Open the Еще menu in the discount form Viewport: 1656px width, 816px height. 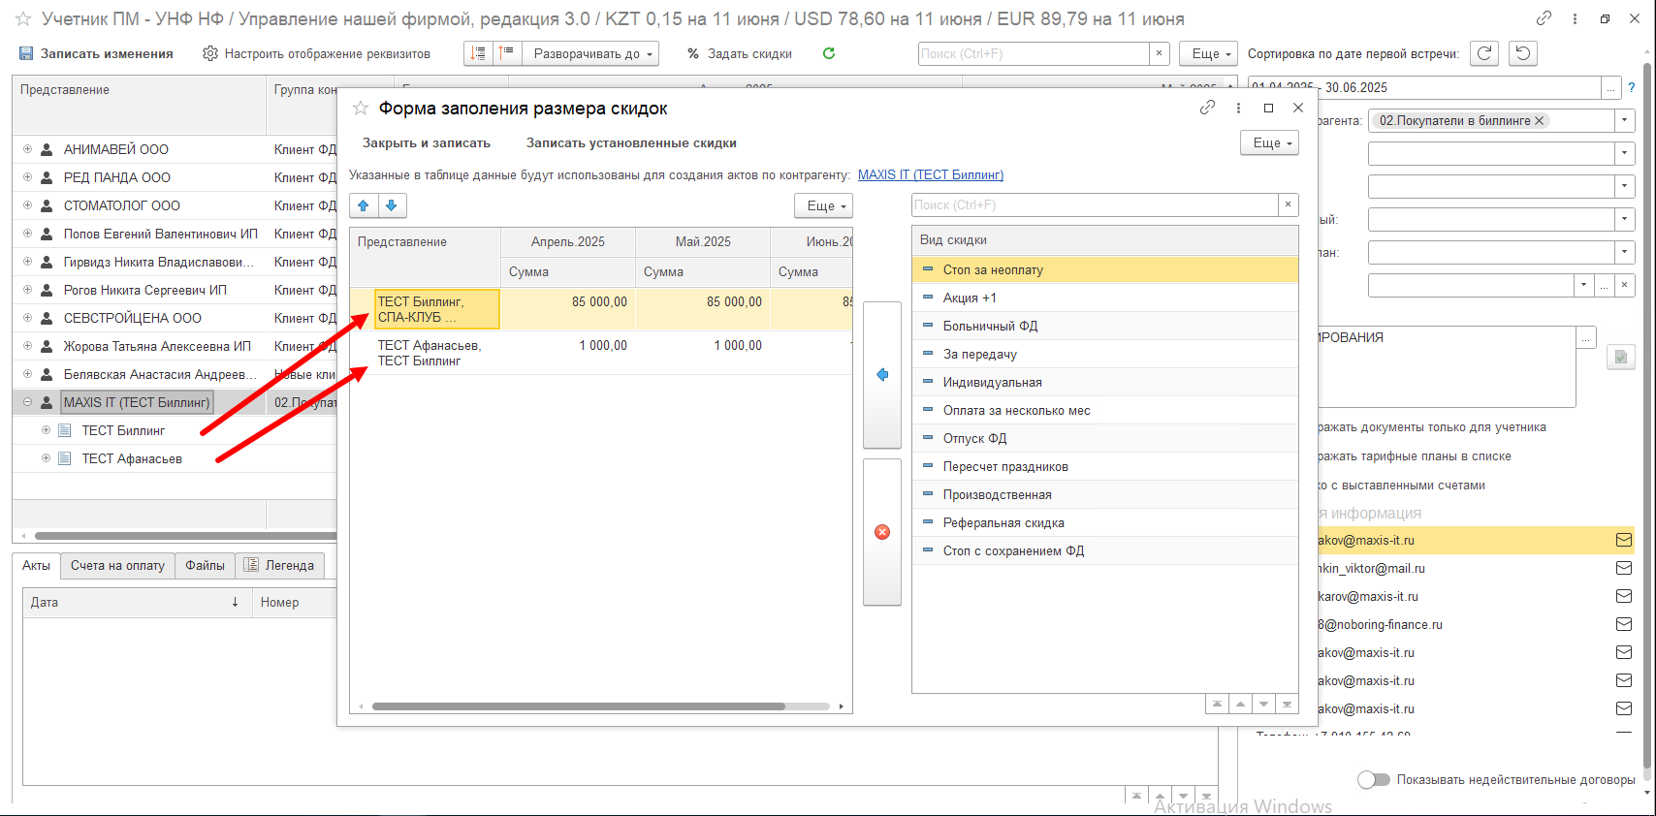pyautogui.click(x=1269, y=142)
